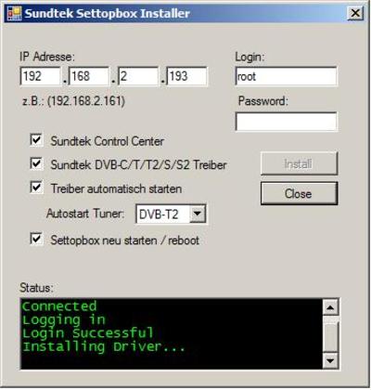The image size is (371, 390).
Task: Click the 'Status:' label
Action: pos(36,288)
